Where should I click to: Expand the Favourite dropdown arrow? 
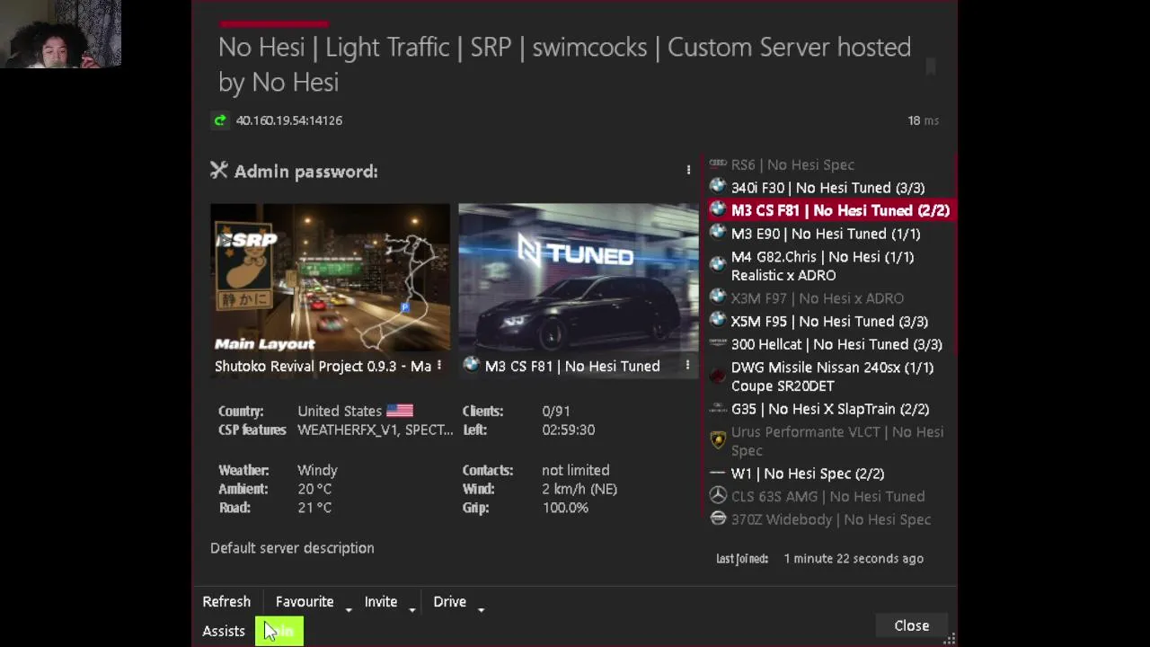coord(348,609)
